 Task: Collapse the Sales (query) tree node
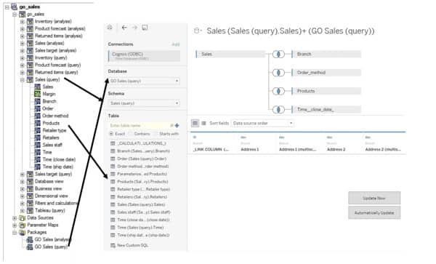(23, 80)
